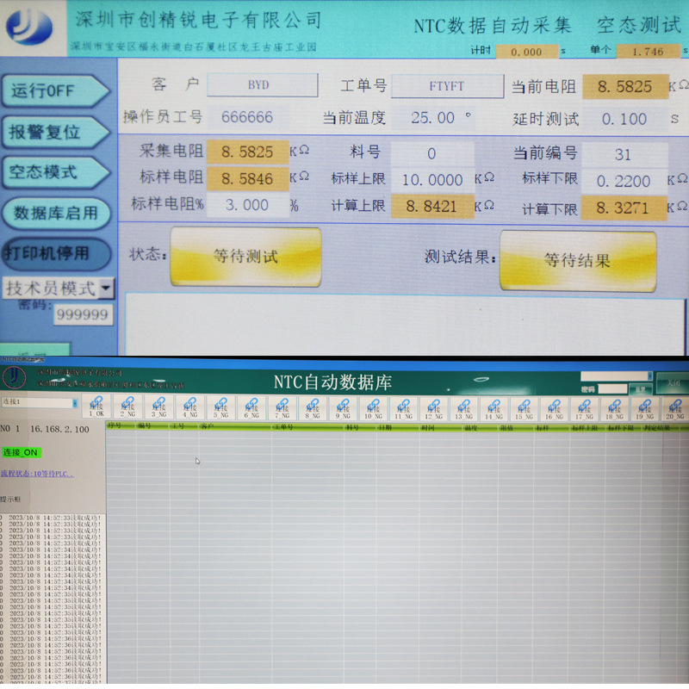Image resolution: width=689 pixels, height=689 pixels.
Task: Click the 单个 timer value 1.746
Action: (648, 52)
